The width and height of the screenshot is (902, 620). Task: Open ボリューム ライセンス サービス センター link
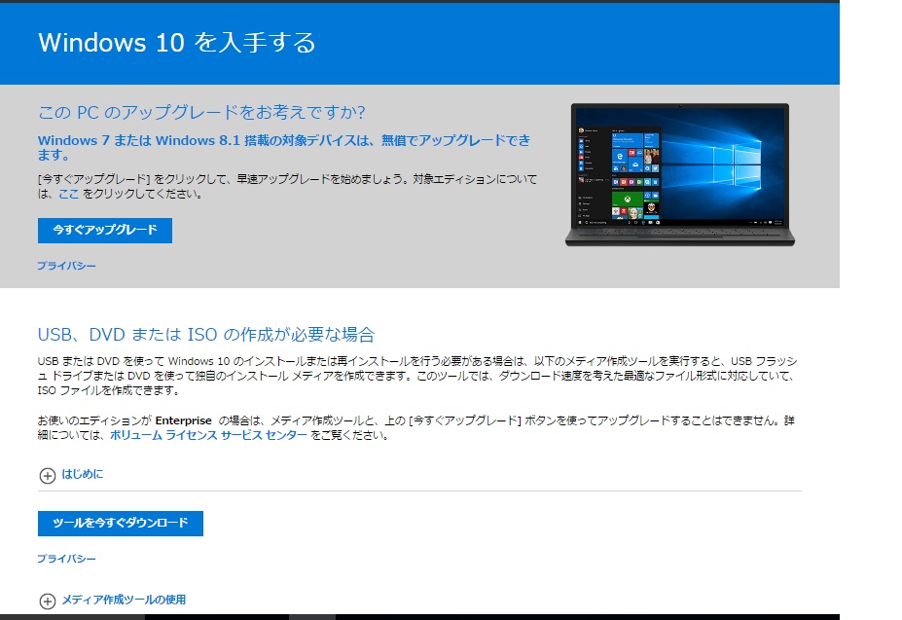click(208, 435)
